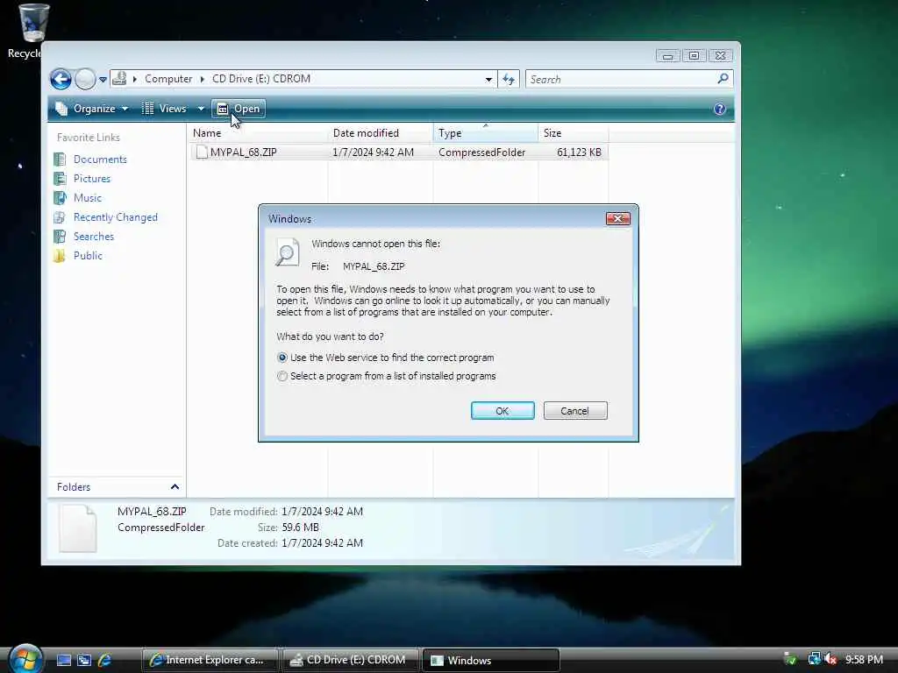Open the Public favorite link

point(88,256)
